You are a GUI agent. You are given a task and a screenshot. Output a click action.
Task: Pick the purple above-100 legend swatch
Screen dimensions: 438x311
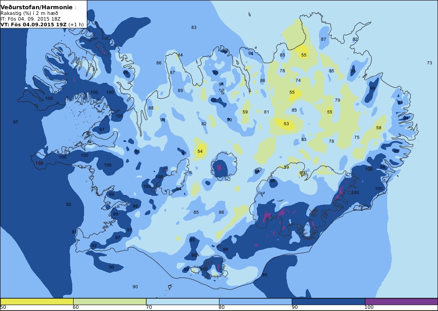tap(401, 301)
